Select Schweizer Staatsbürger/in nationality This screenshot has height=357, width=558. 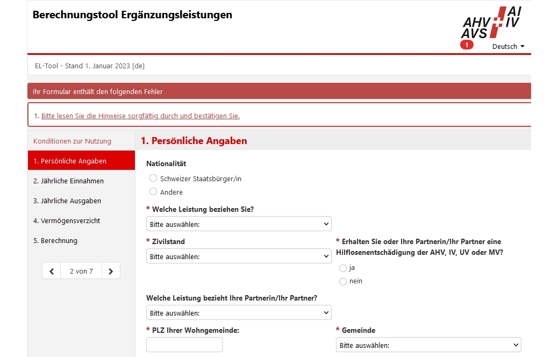tap(153, 178)
